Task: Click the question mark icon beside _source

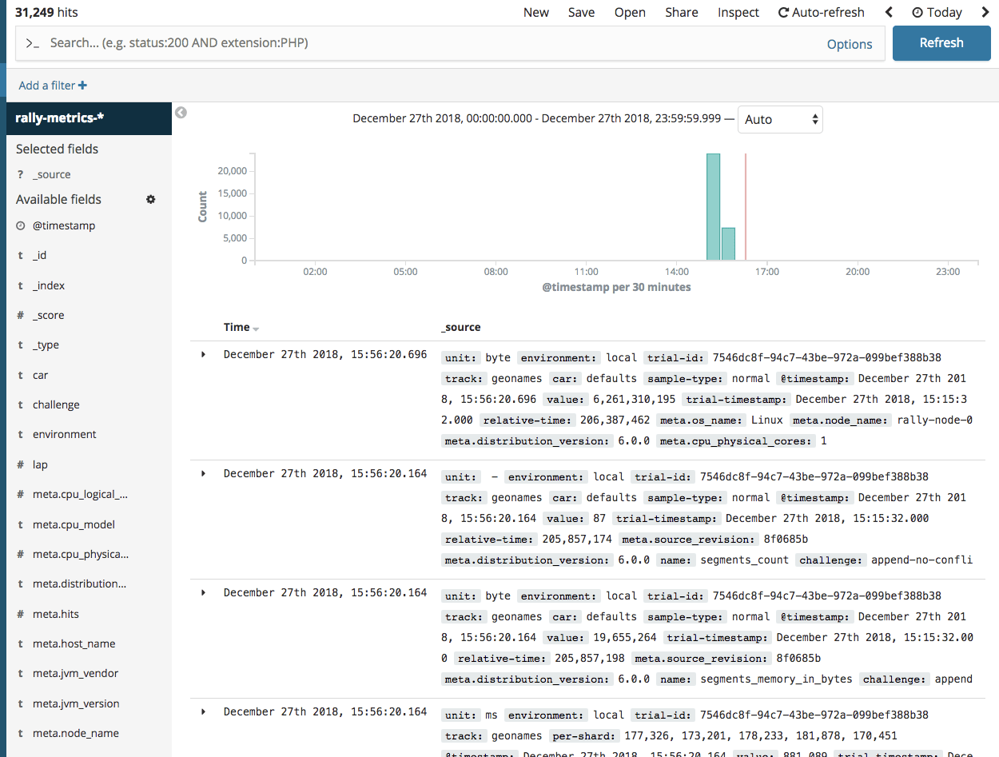Action: (20, 175)
